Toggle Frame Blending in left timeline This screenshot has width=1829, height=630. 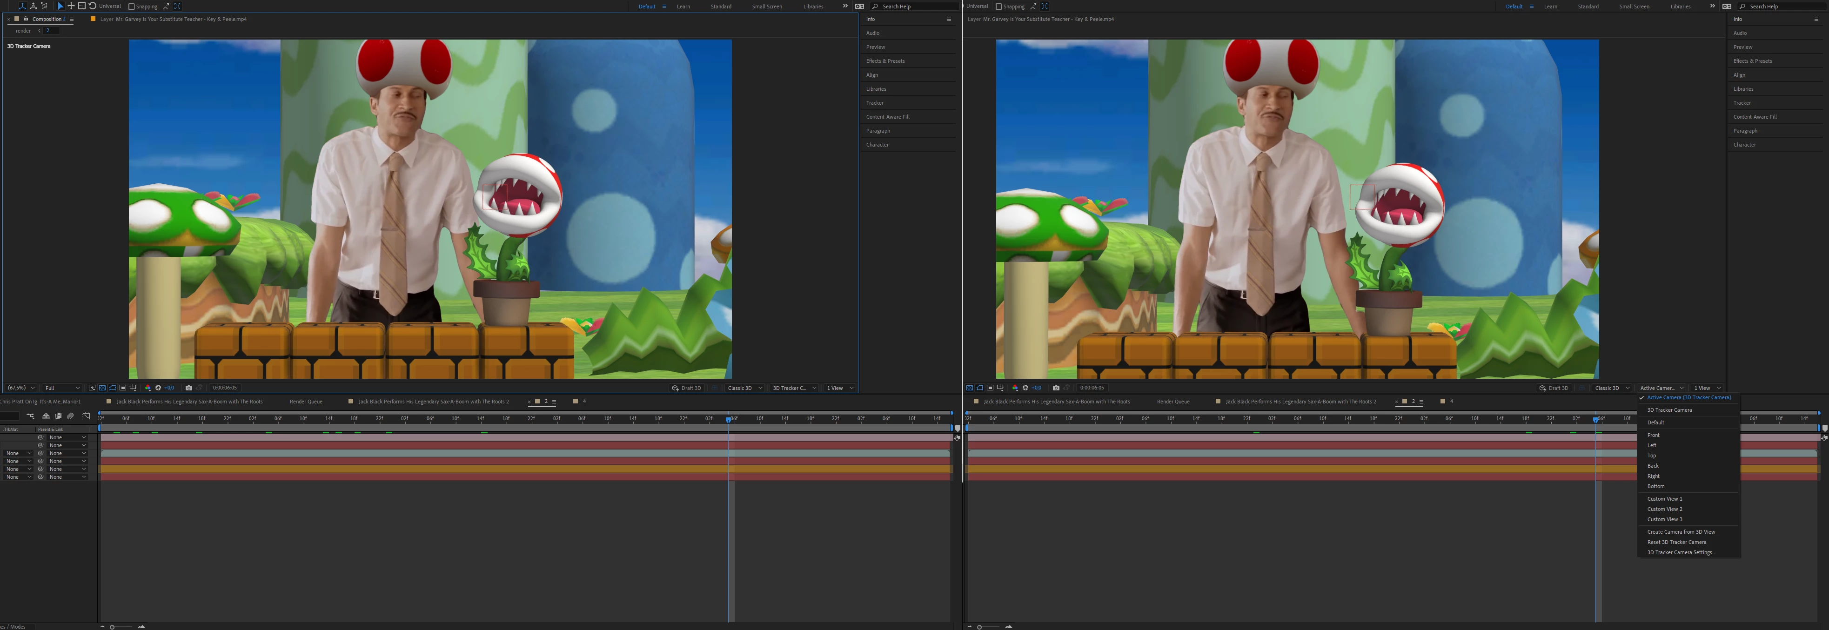pyautogui.click(x=58, y=416)
